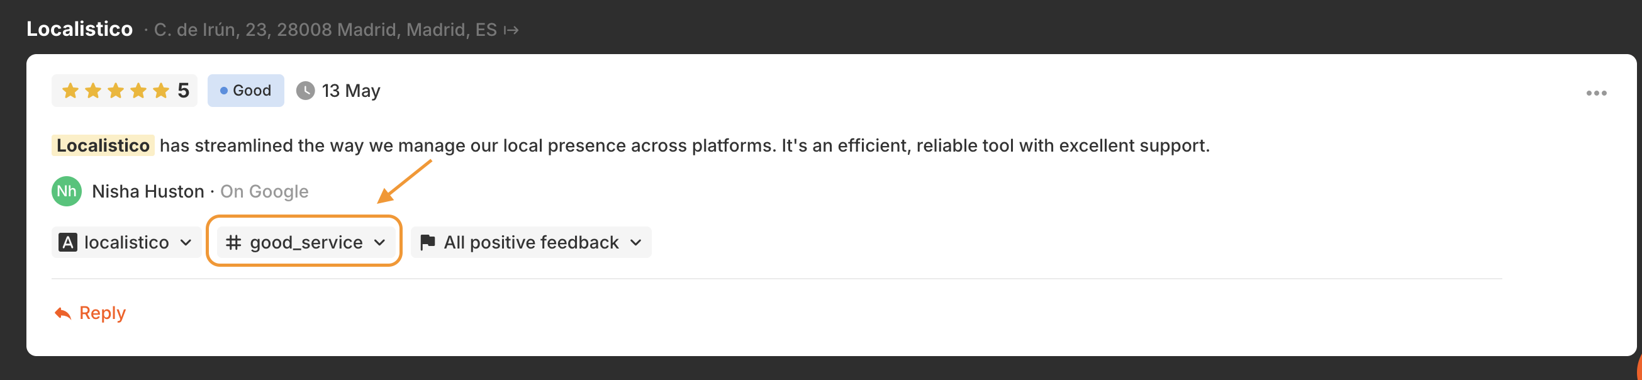Click the Reply link

[102, 313]
